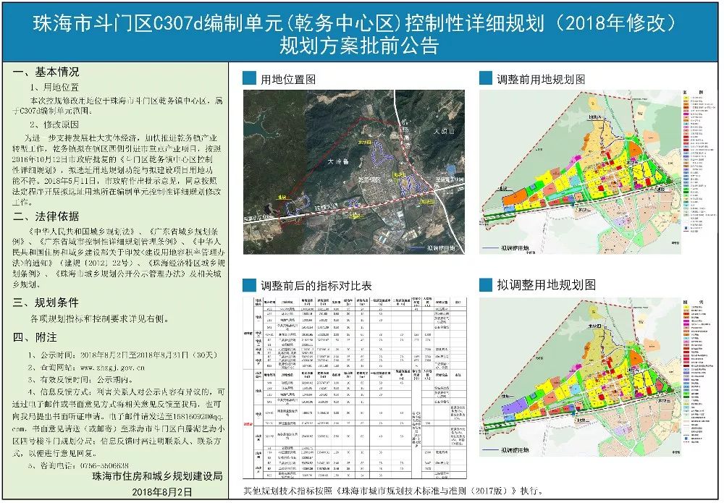Click the '拟调整用地规划图' section title
The height and width of the screenshot is (503, 724).
click(546, 284)
